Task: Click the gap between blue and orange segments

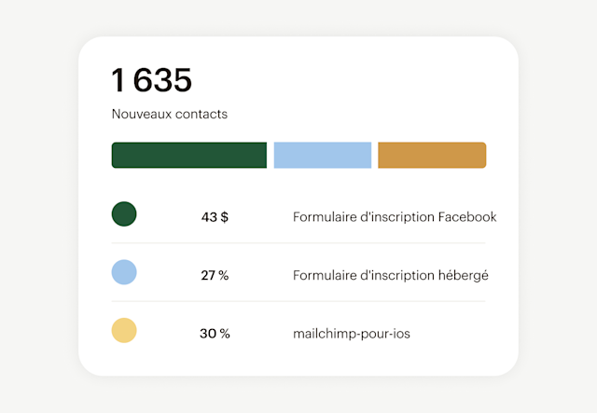Action: 375,156
